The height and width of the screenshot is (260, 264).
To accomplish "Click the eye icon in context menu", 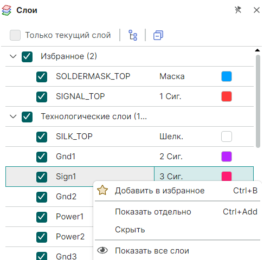I will pos(102,250).
